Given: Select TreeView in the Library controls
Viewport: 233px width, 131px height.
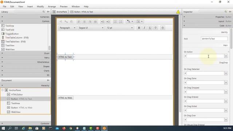Looking at the screenshot, I should [x=10, y=45].
